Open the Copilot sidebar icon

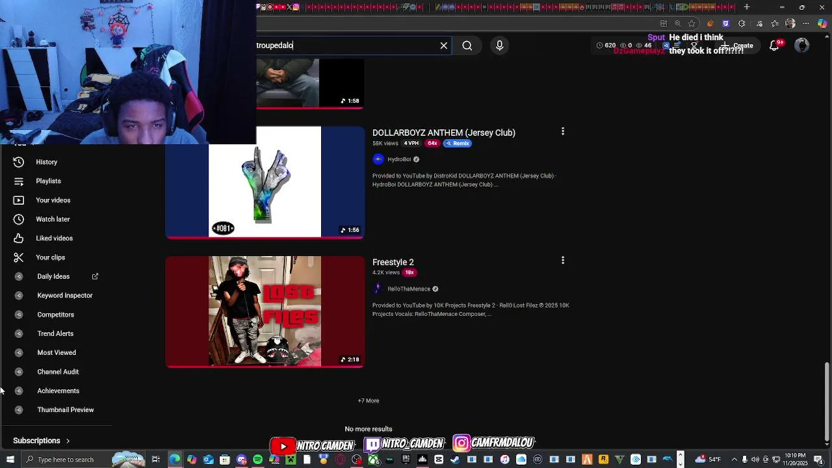[822, 23]
